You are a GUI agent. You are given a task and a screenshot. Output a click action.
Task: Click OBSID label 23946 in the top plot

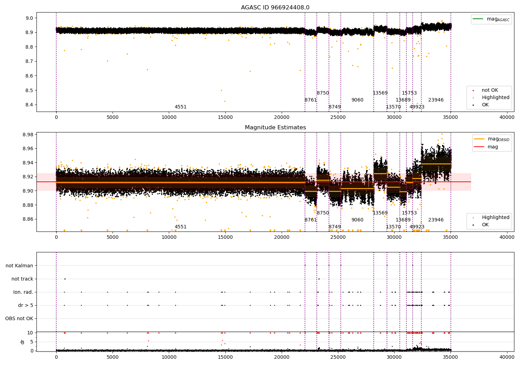click(436, 100)
